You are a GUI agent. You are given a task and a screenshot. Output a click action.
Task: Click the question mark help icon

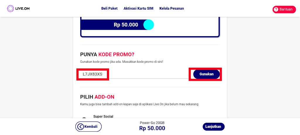click(x=276, y=9)
